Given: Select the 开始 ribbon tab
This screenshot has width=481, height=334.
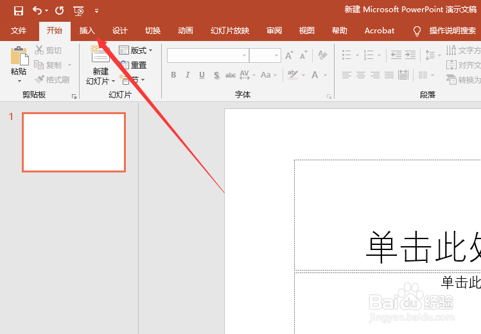Looking at the screenshot, I should click(x=55, y=31).
